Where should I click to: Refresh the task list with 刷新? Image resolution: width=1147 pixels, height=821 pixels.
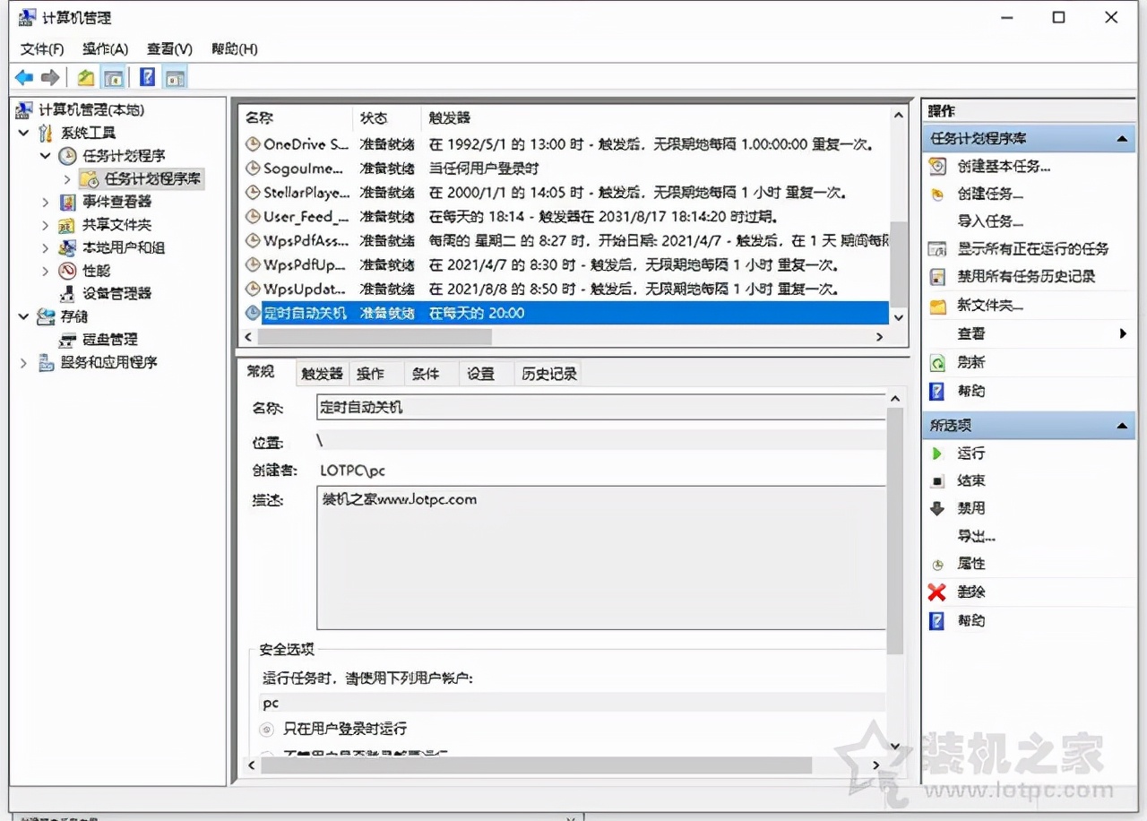[971, 362]
